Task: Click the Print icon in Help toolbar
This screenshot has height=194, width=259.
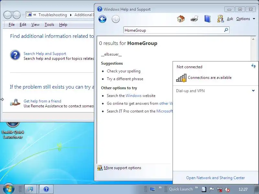Action: point(194,19)
